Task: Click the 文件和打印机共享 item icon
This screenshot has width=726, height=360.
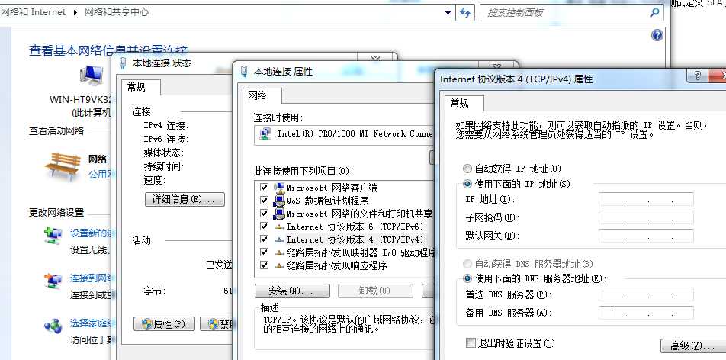Action: [x=279, y=214]
